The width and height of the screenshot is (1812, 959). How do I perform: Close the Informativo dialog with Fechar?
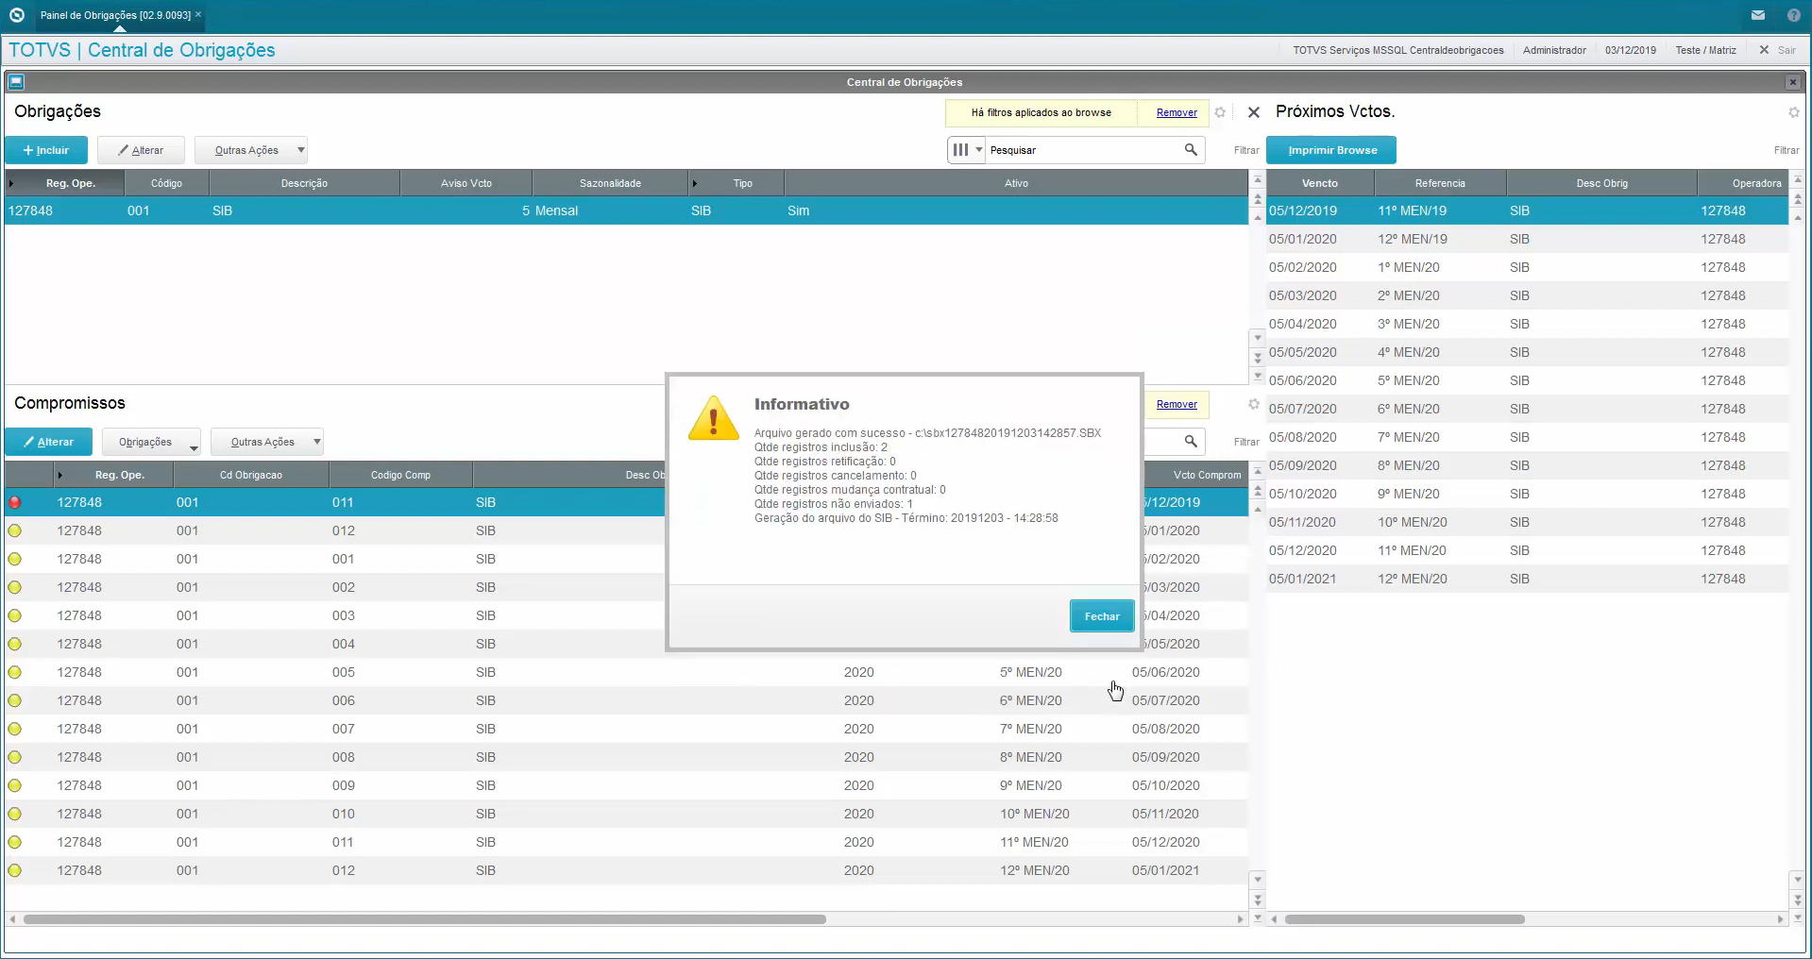pyautogui.click(x=1102, y=616)
